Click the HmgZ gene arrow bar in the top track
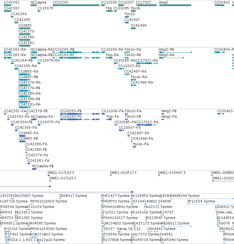The image size is (234, 244). coord(175,5)
